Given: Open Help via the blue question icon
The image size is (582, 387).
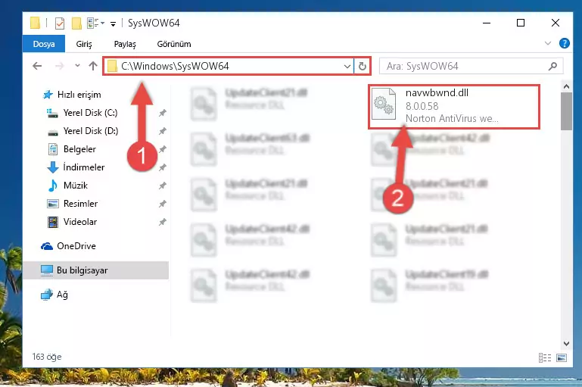Looking at the screenshot, I should click(x=564, y=43).
